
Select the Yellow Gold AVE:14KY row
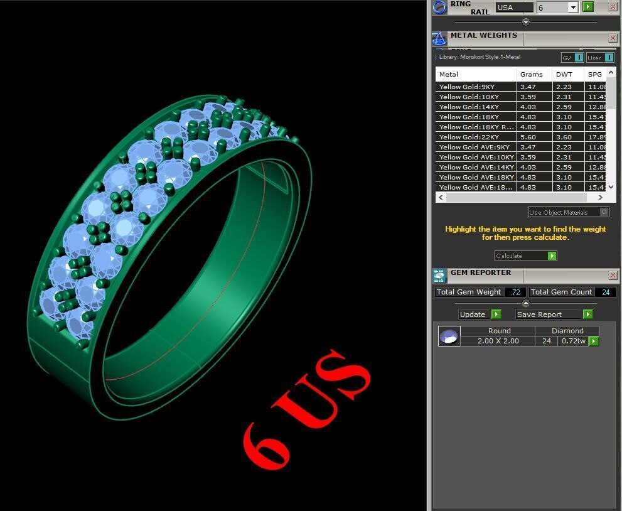[520, 167]
